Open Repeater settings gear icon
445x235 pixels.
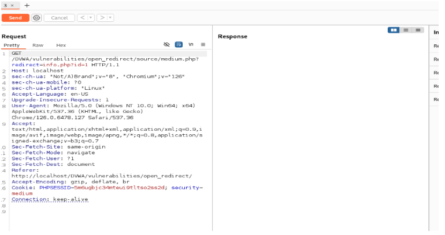(36, 18)
